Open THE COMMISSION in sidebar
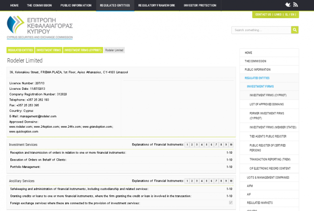The width and height of the screenshot is (314, 211). [x=269, y=61]
